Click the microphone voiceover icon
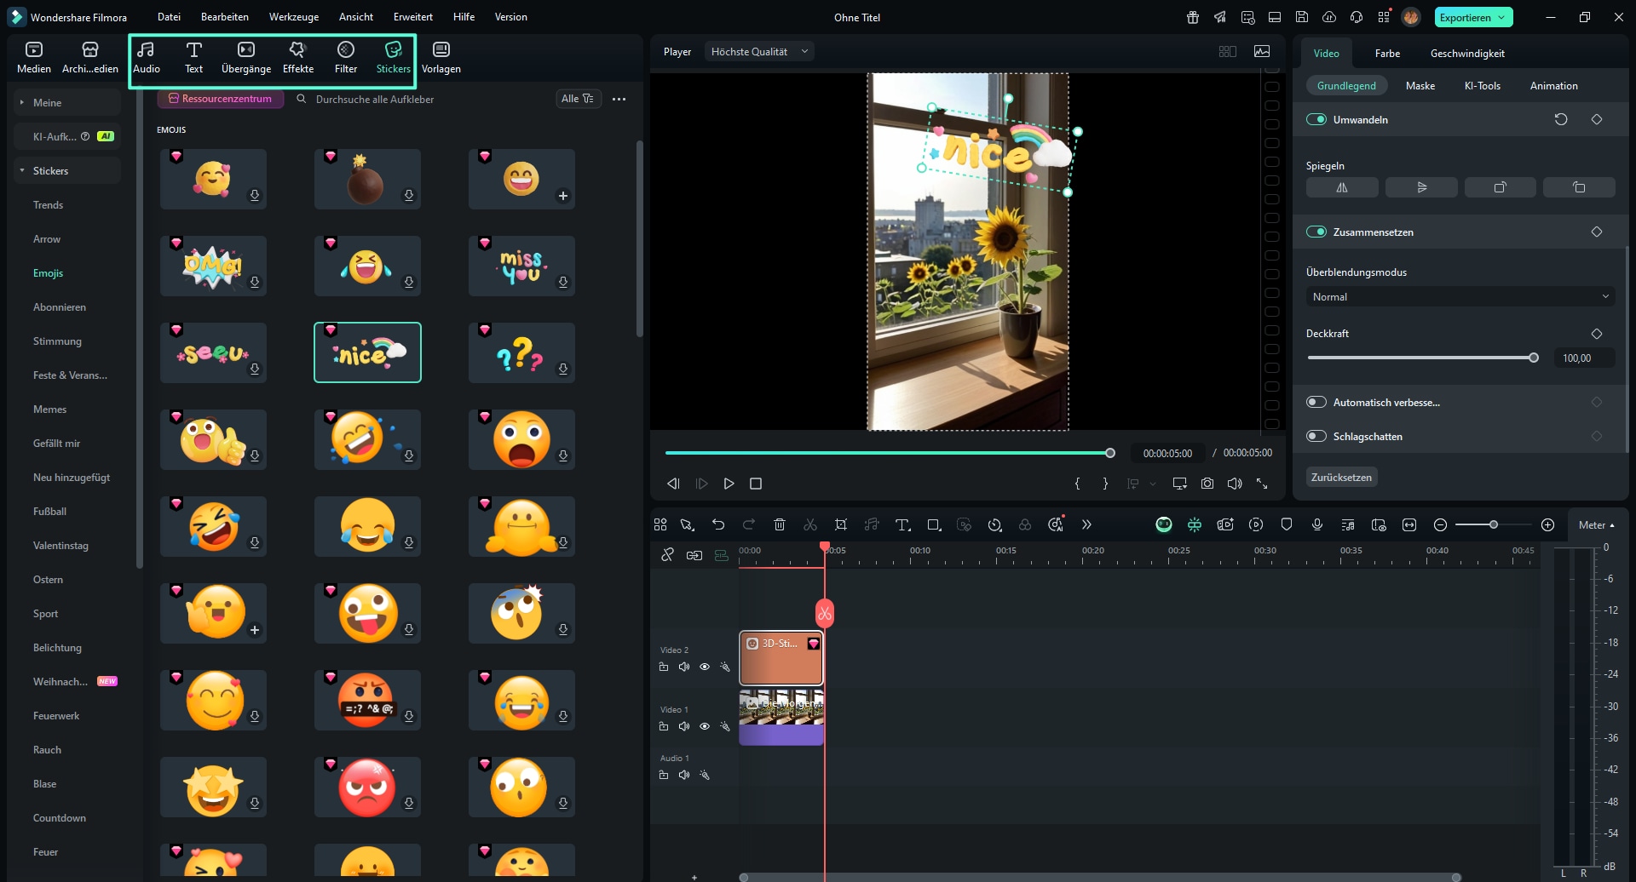Screen dimensions: 1636x882 [x=1317, y=524]
